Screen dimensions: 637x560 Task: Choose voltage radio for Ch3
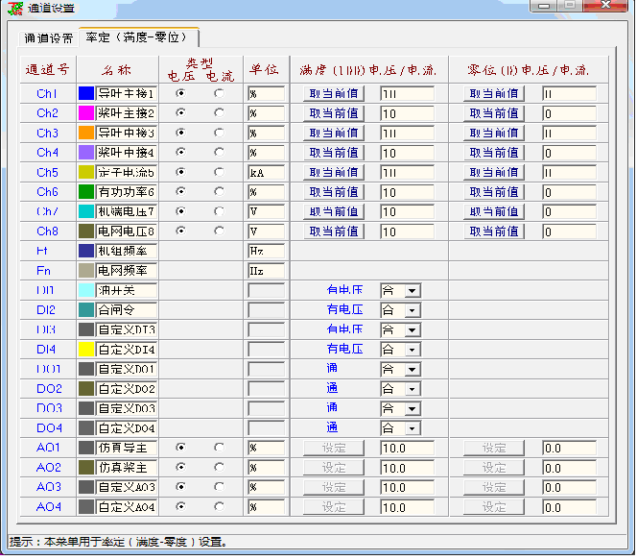180,133
